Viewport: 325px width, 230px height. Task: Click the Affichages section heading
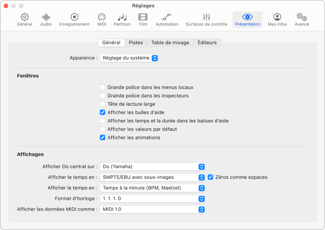pyautogui.click(x=30, y=154)
